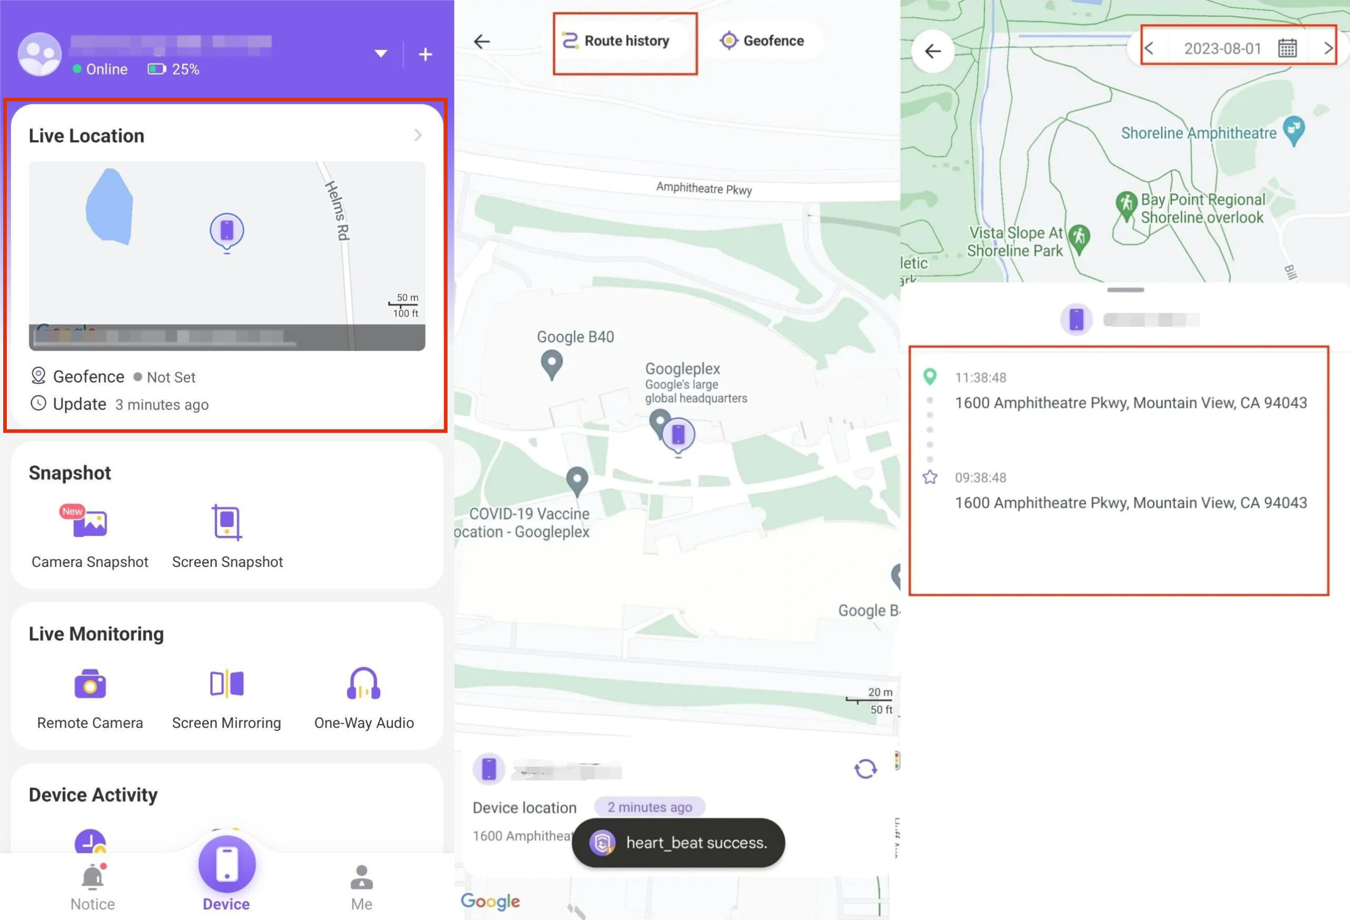Screen dimensions: 1350x920
Task: View Live Location details arrow
Action: point(418,135)
